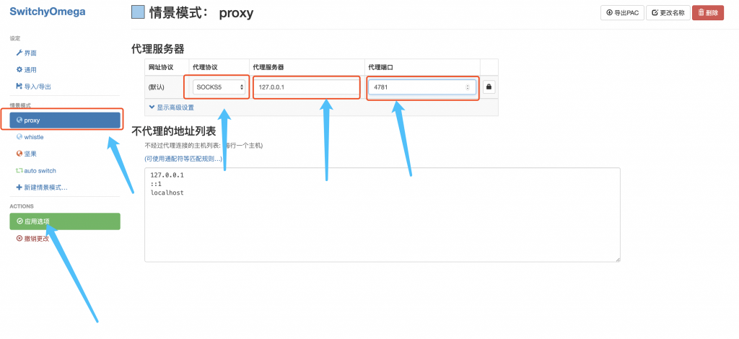This screenshot has width=739, height=339.
Task: Open the auto switch profile
Action: (36, 170)
